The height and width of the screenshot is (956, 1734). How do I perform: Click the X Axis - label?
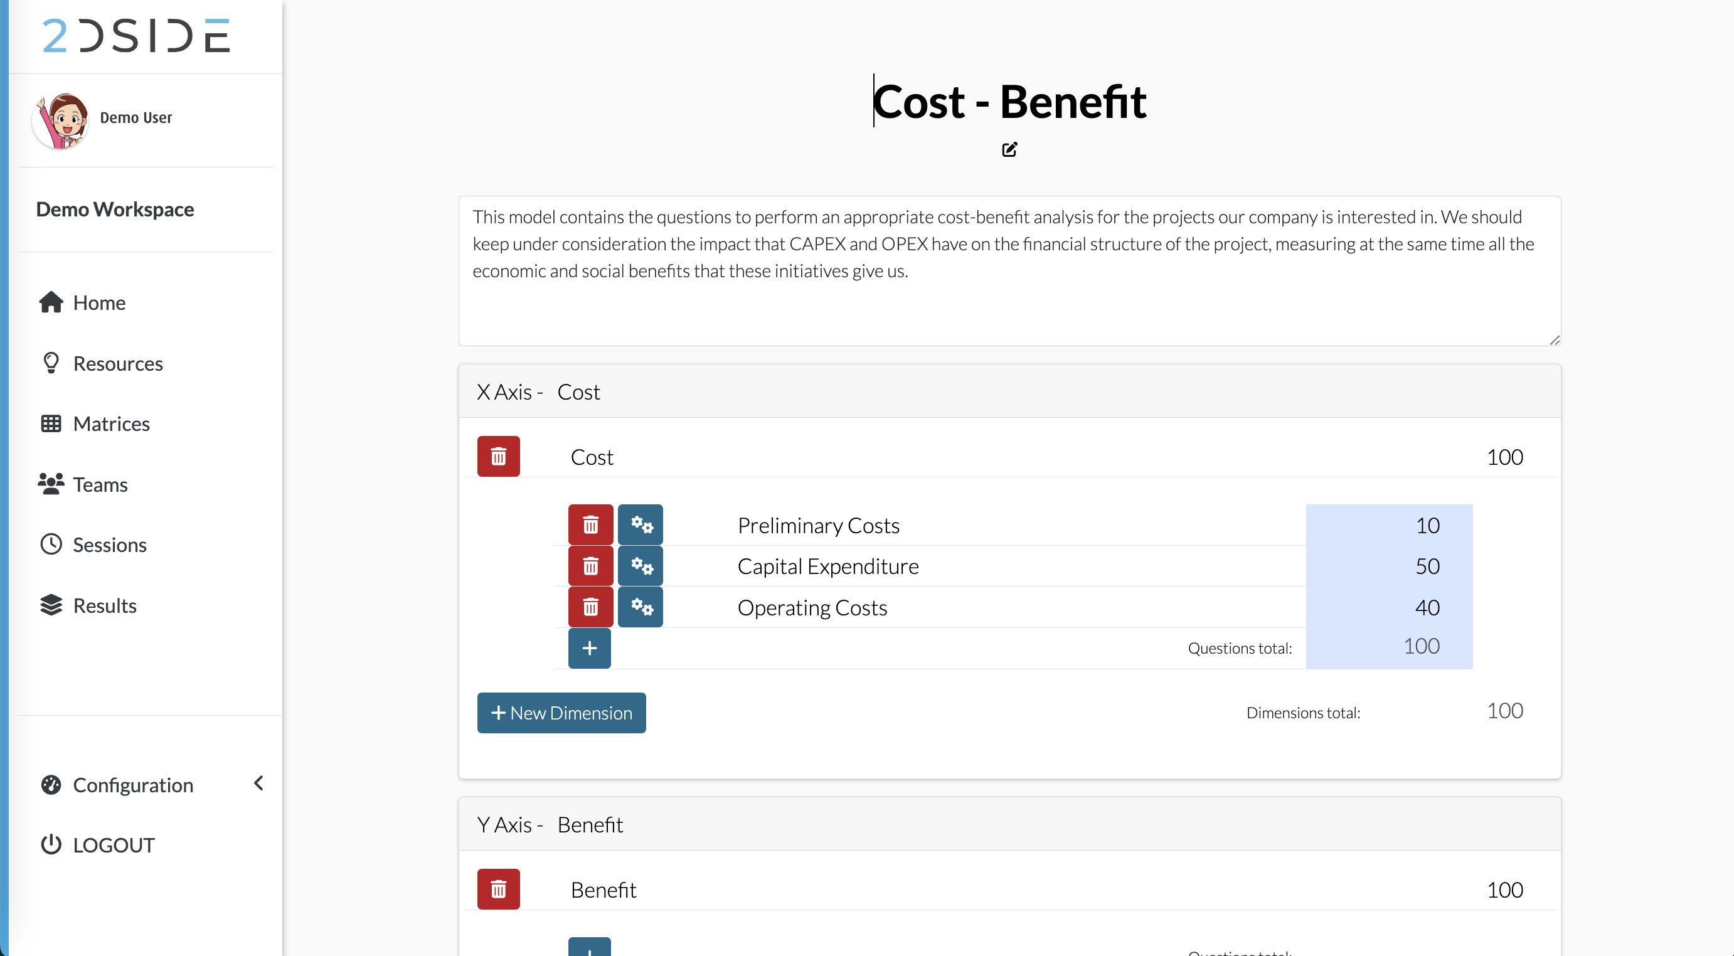click(x=509, y=392)
